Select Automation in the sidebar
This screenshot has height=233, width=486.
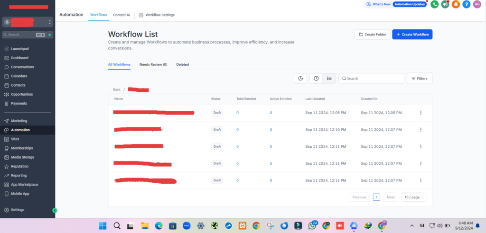point(28,130)
